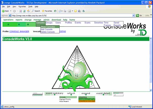Click the green Go button
The height and width of the screenshot is (109, 153).
tap(139, 16)
